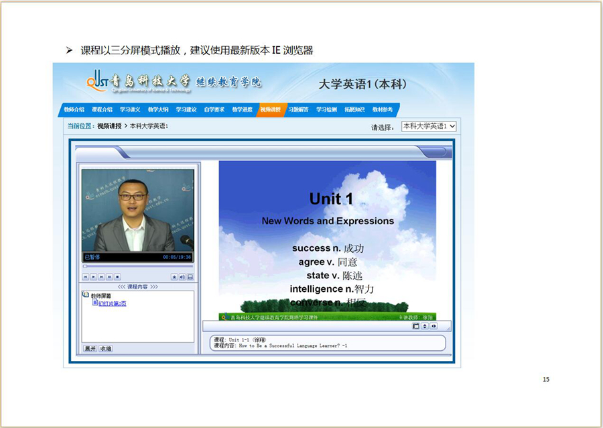
Task: Skip to previous segment in player
Action: [x=85, y=276]
